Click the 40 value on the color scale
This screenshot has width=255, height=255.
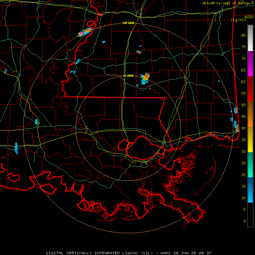coord(243,128)
